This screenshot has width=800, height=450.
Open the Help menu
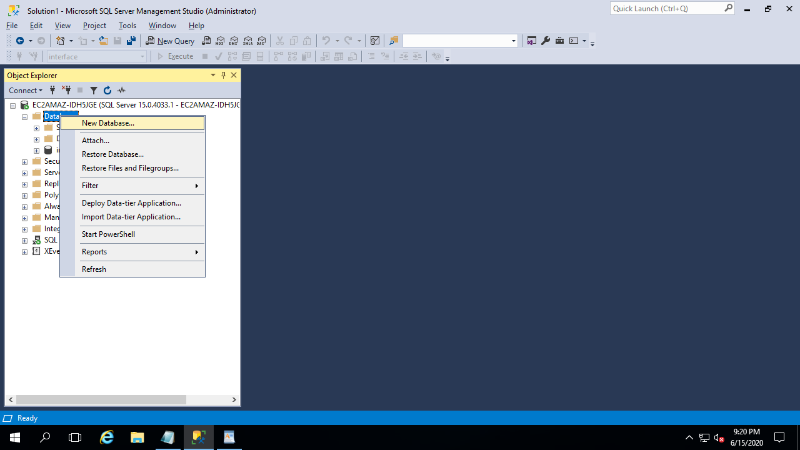[196, 26]
